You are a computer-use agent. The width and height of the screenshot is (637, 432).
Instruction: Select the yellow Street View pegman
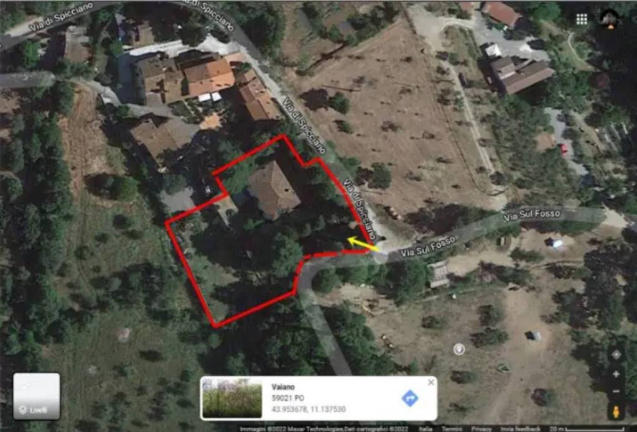616,411
